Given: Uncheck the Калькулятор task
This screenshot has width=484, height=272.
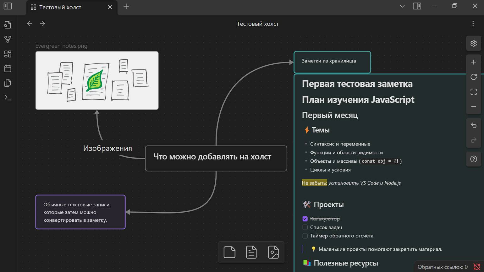Looking at the screenshot, I should pos(305,219).
